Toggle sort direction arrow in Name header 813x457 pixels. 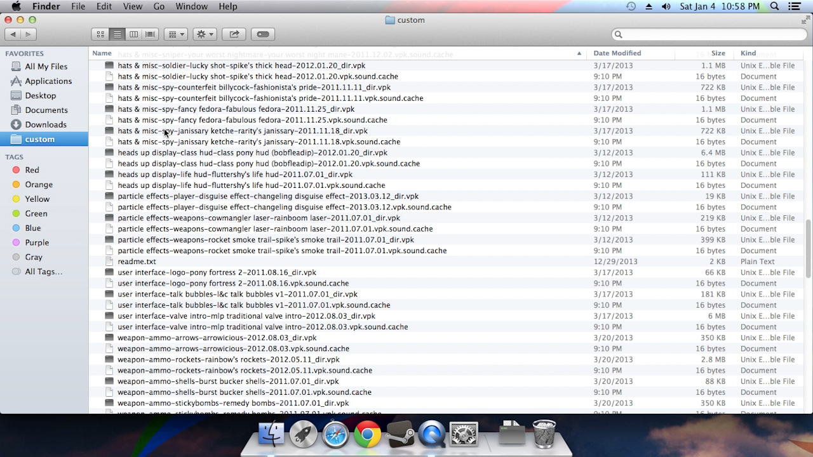pyautogui.click(x=579, y=53)
